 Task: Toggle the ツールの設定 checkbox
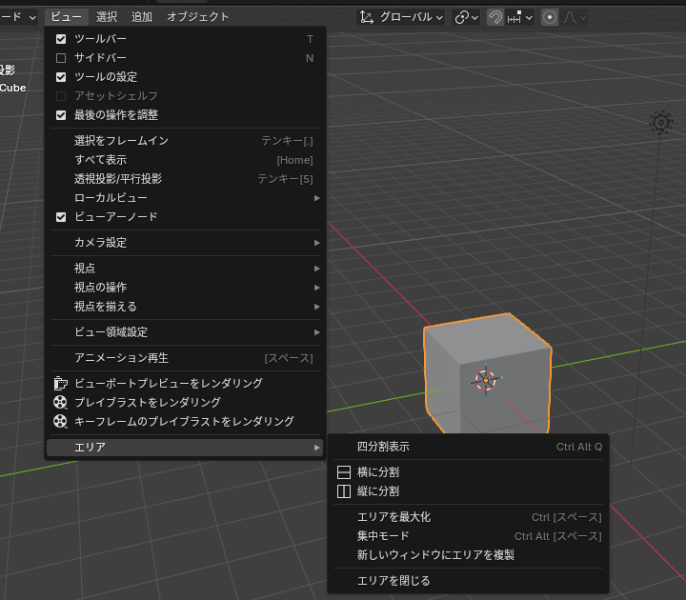coord(61,77)
